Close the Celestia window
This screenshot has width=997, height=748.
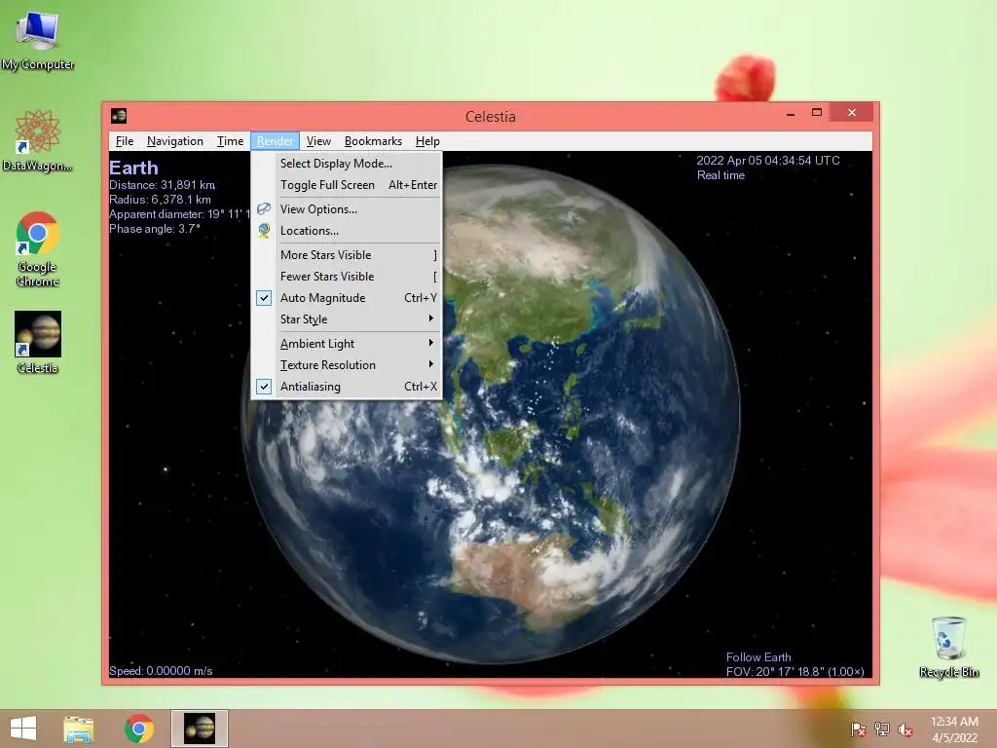(851, 113)
